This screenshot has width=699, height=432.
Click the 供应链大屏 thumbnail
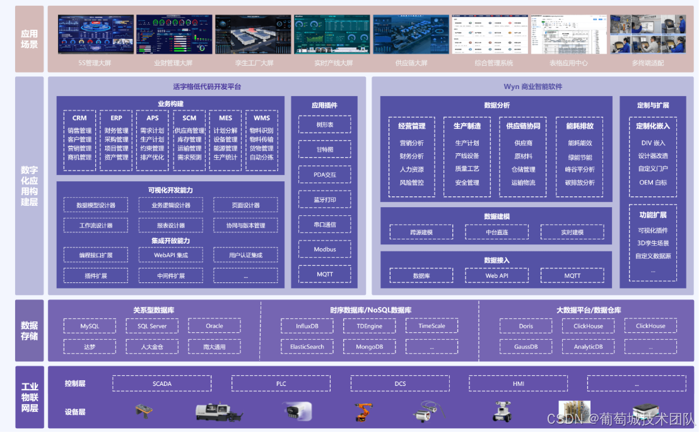pyautogui.click(x=411, y=34)
